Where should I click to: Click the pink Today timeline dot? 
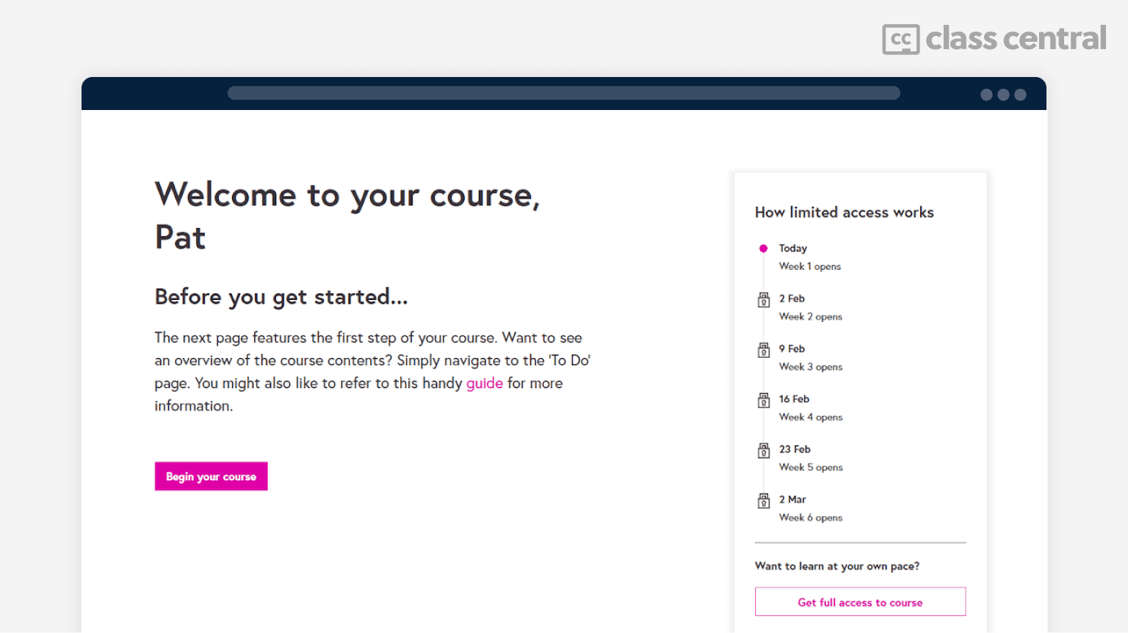pyautogui.click(x=763, y=249)
